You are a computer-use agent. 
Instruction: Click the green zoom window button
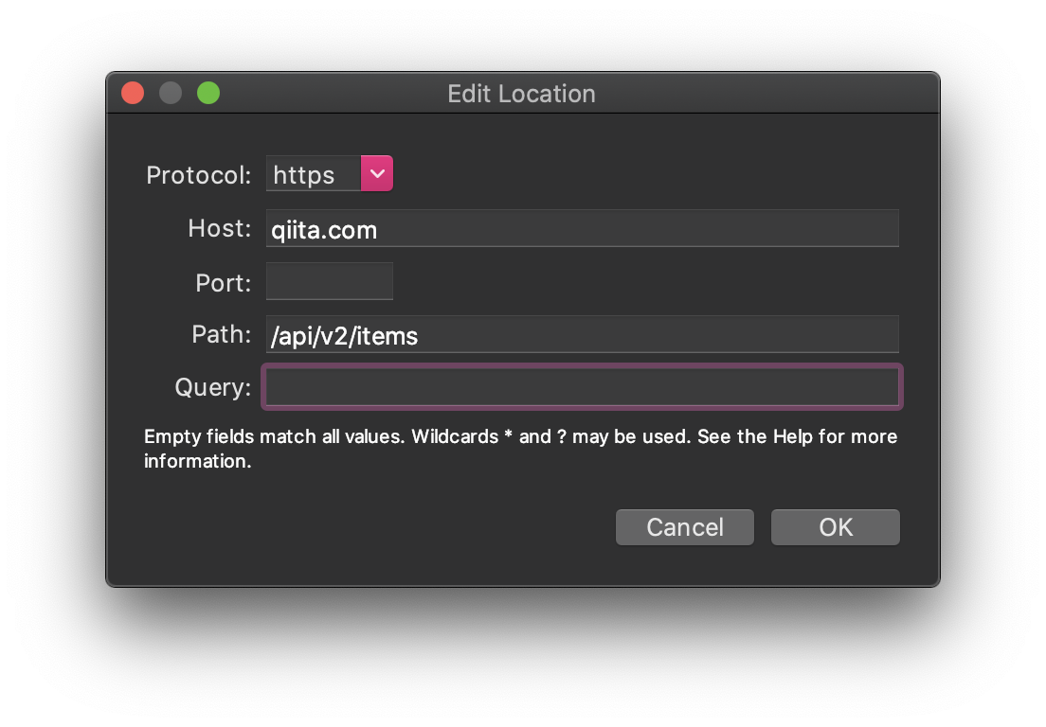pos(208,93)
